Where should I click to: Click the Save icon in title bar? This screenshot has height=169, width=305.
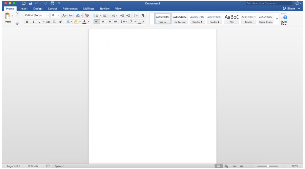(x=30, y=3)
